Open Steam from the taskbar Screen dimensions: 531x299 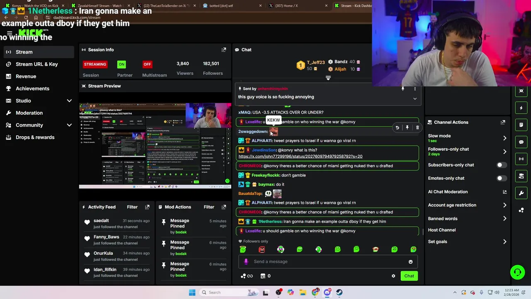[339, 292]
